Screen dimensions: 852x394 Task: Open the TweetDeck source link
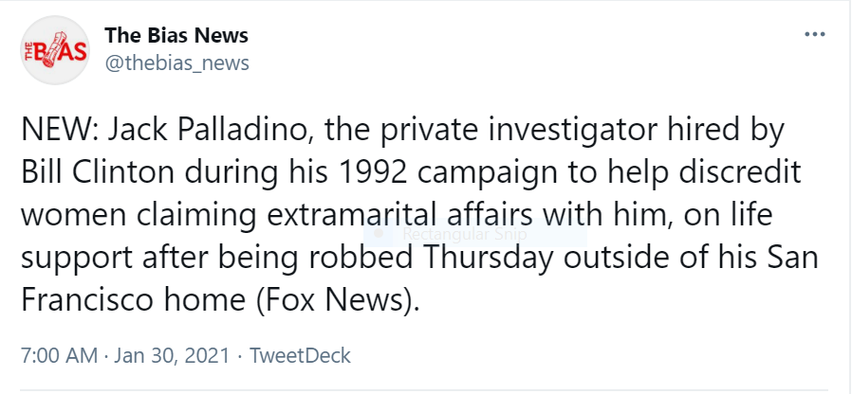(300, 356)
